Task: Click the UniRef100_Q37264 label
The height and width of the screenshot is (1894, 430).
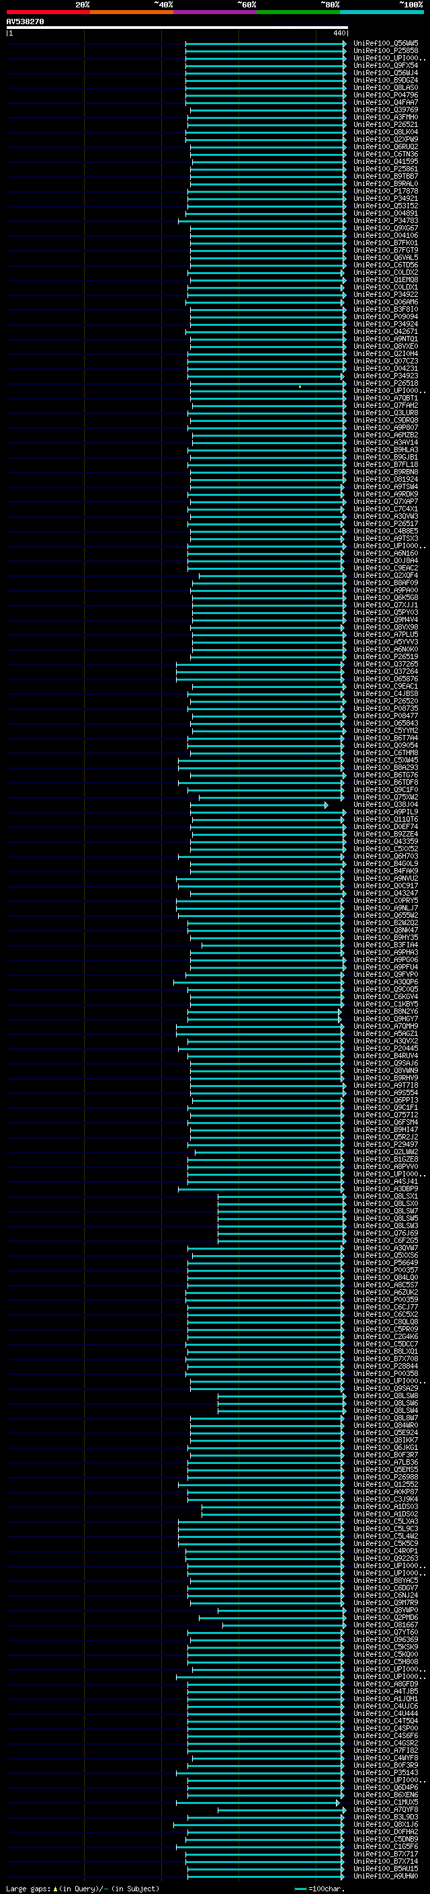Action: coord(386,672)
